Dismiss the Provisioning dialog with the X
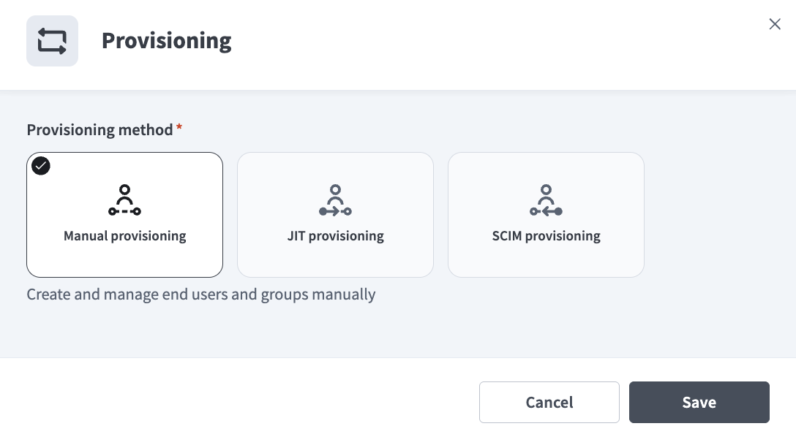This screenshot has width=796, height=437. point(775,24)
